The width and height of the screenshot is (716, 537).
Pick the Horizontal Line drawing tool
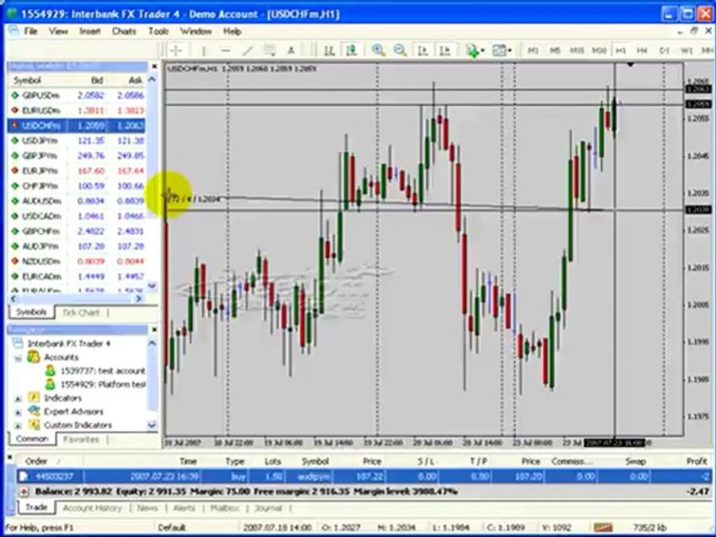[x=225, y=50]
